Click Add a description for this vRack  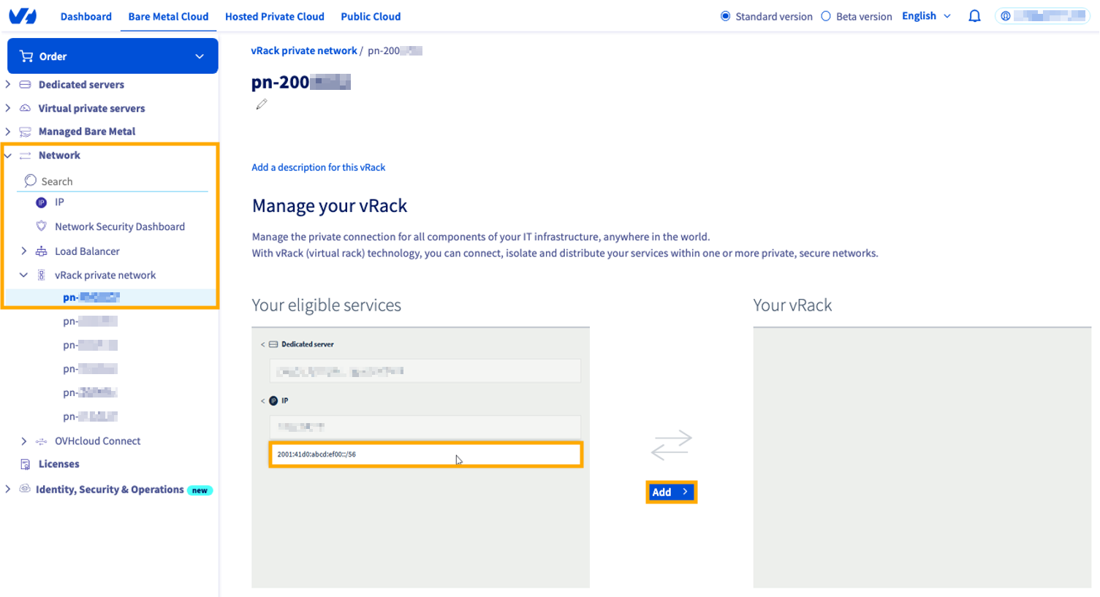(318, 167)
